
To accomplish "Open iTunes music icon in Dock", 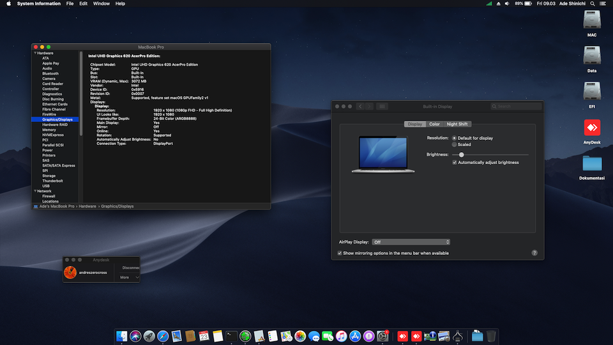I will pos(341,336).
